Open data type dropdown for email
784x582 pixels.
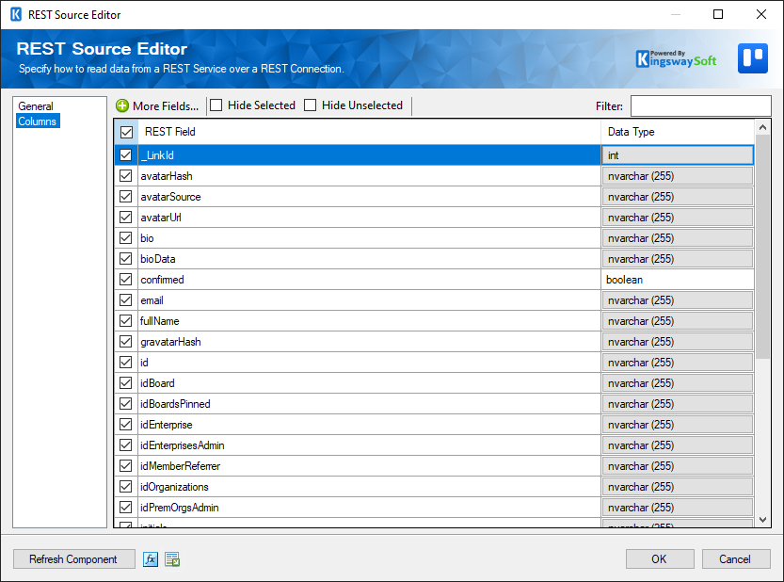point(678,300)
